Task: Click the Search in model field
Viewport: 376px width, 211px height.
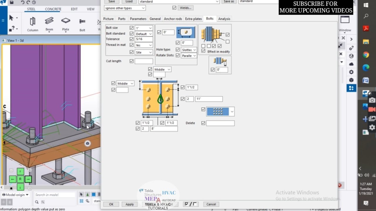Action: click(55, 195)
